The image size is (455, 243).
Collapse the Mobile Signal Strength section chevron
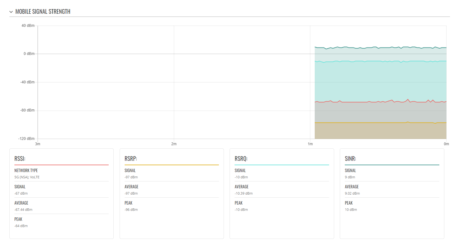(11, 12)
